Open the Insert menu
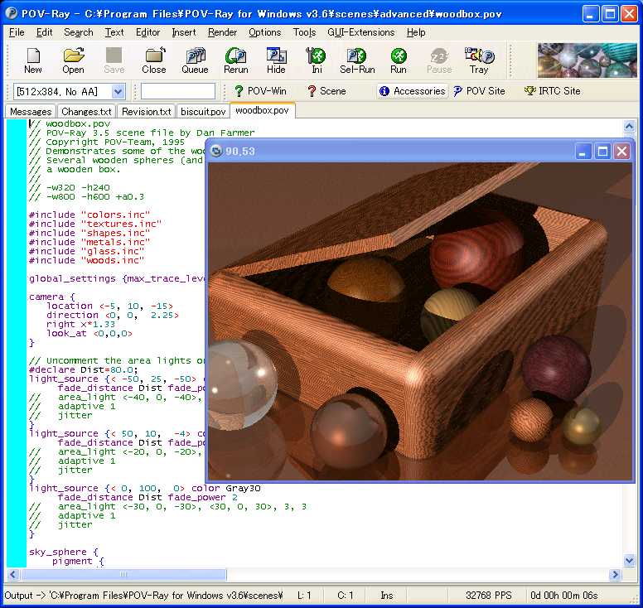Screen dimensions: 643x608 point(183,32)
